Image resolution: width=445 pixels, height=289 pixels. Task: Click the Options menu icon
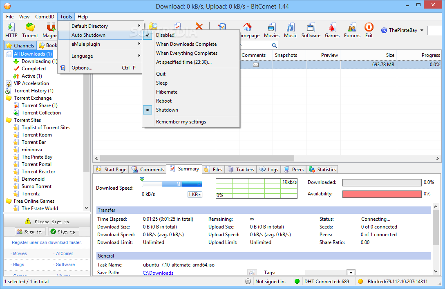[63, 68]
